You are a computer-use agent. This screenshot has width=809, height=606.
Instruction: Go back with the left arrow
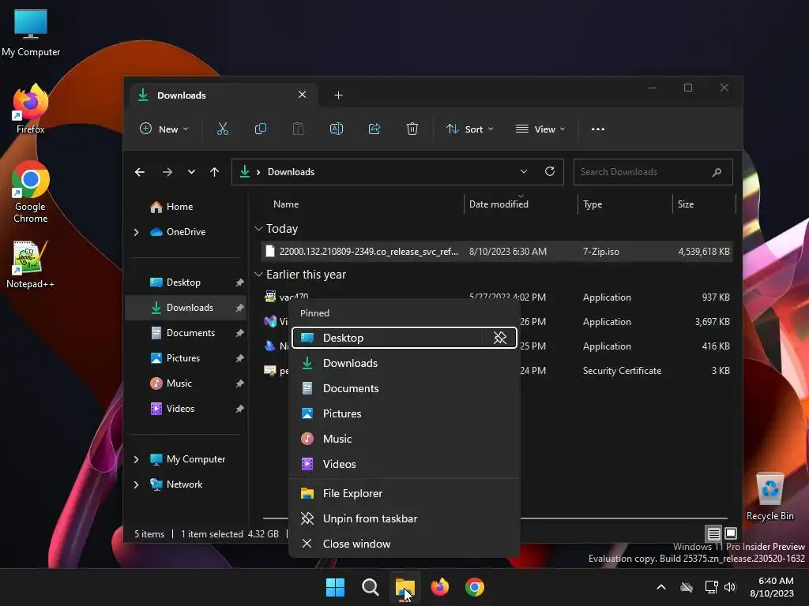tap(139, 172)
